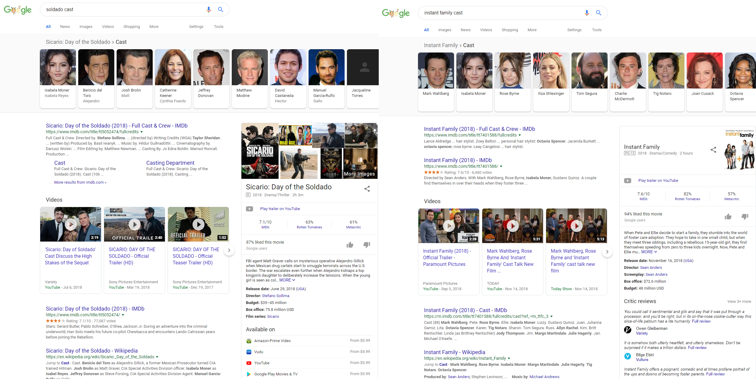Click the YouTube icon in Available on list

click(249, 363)
